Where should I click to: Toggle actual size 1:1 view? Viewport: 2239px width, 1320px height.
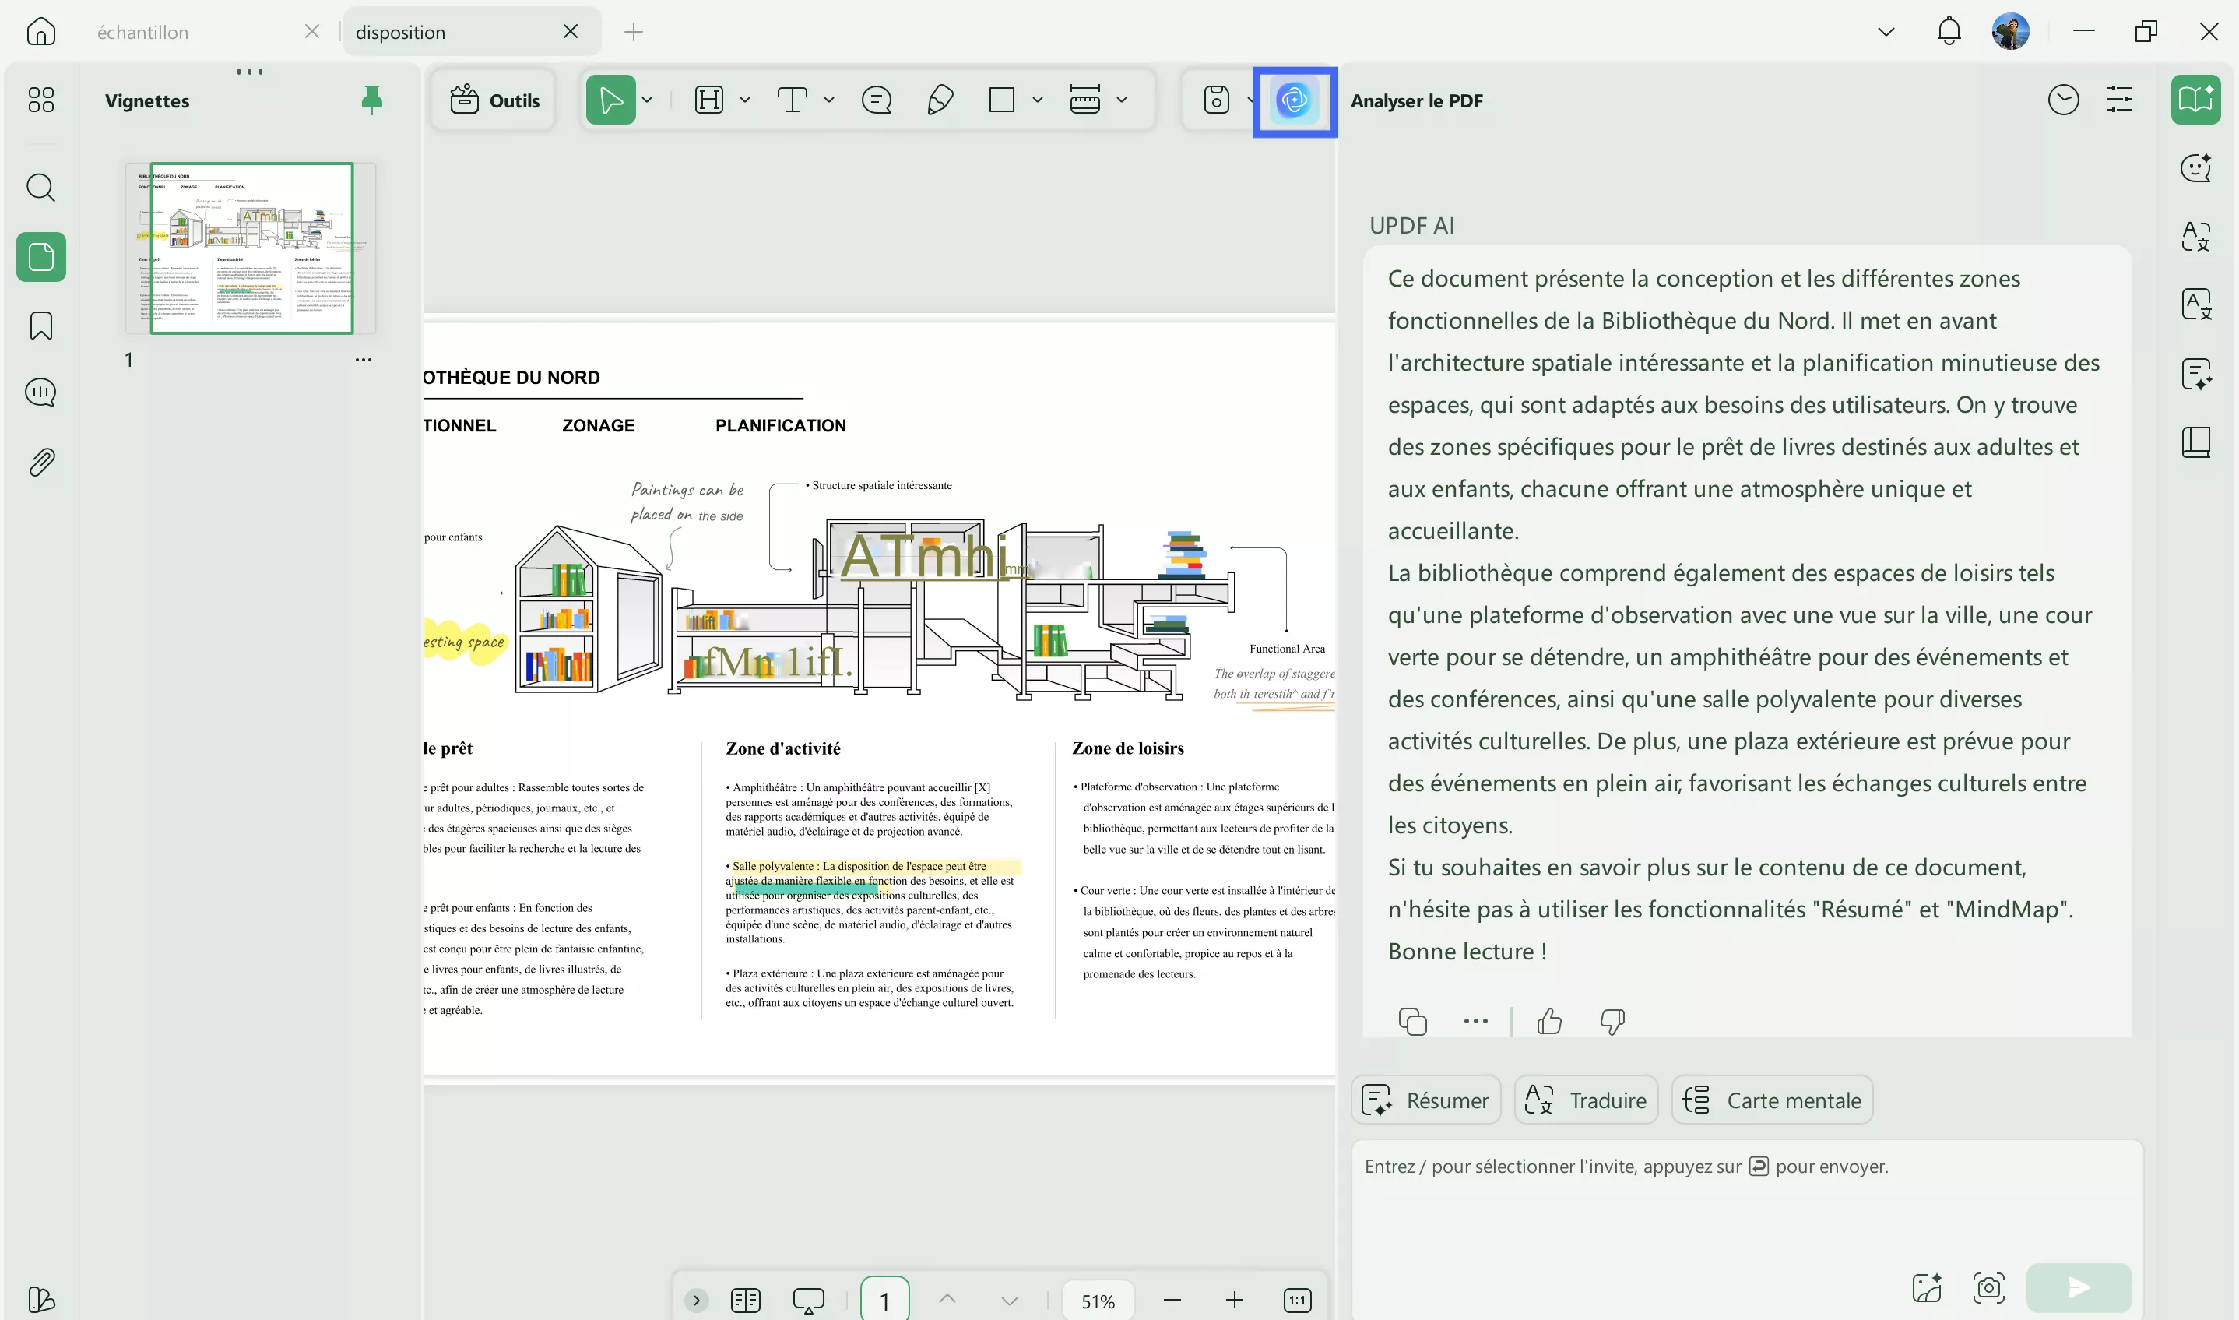pos(1297,1301)
